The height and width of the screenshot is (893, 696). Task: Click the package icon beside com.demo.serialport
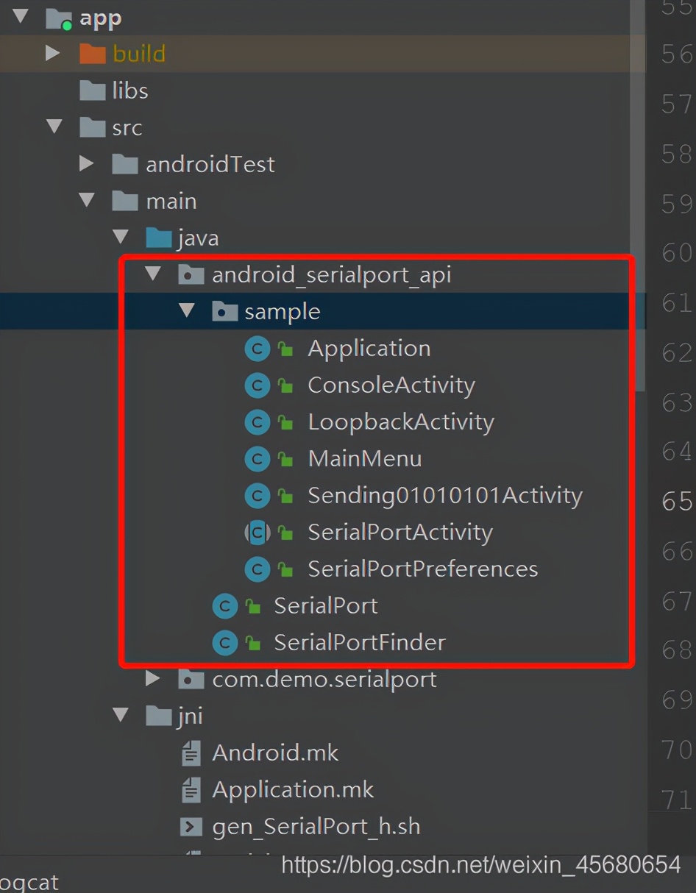click(191, 678)
